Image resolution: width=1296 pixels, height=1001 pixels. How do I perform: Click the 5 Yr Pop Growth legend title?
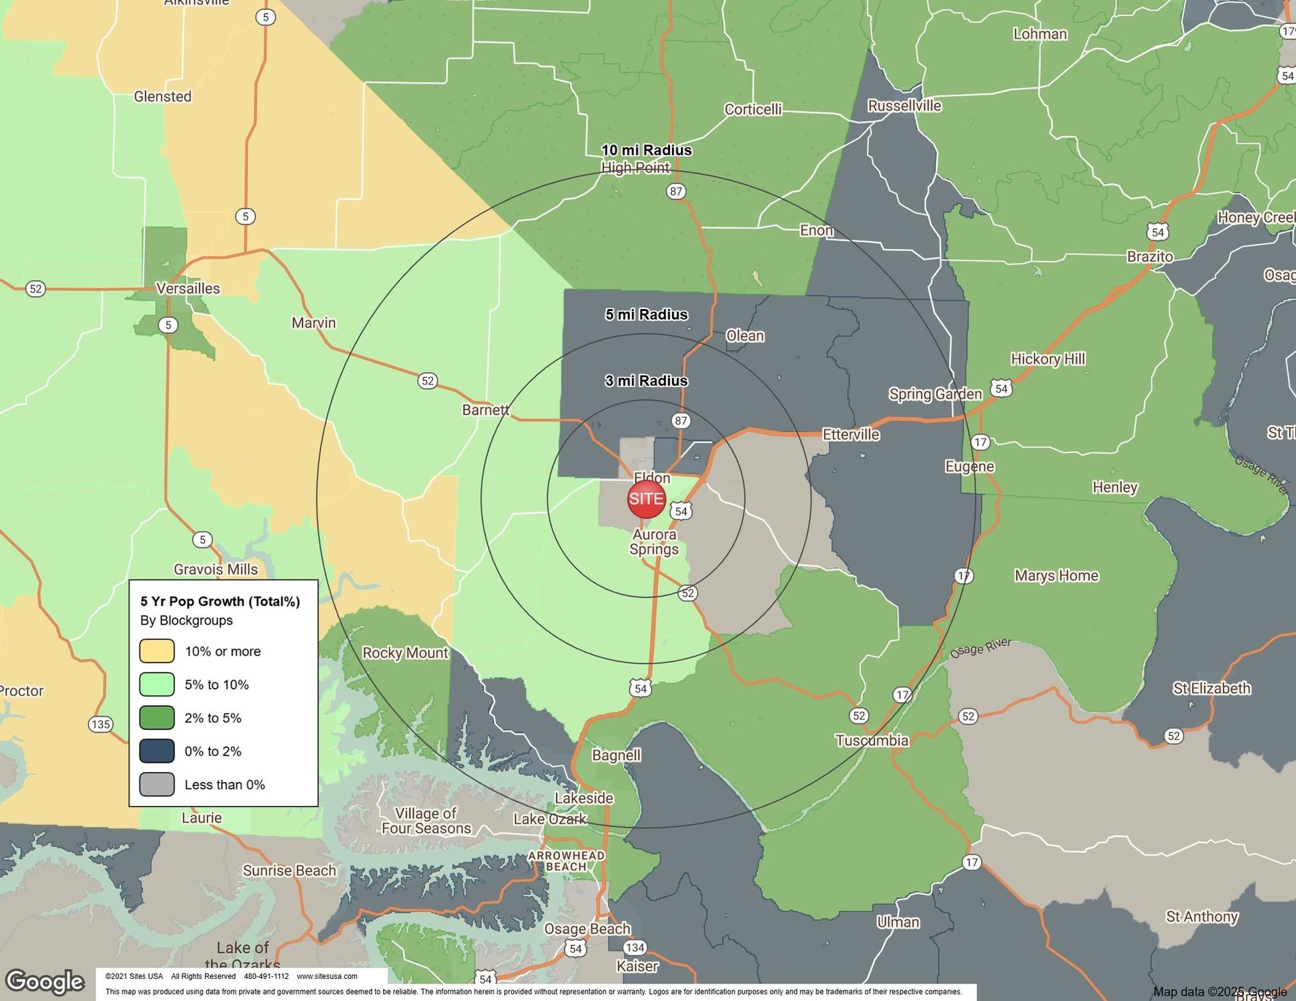[x=220, y=601]
